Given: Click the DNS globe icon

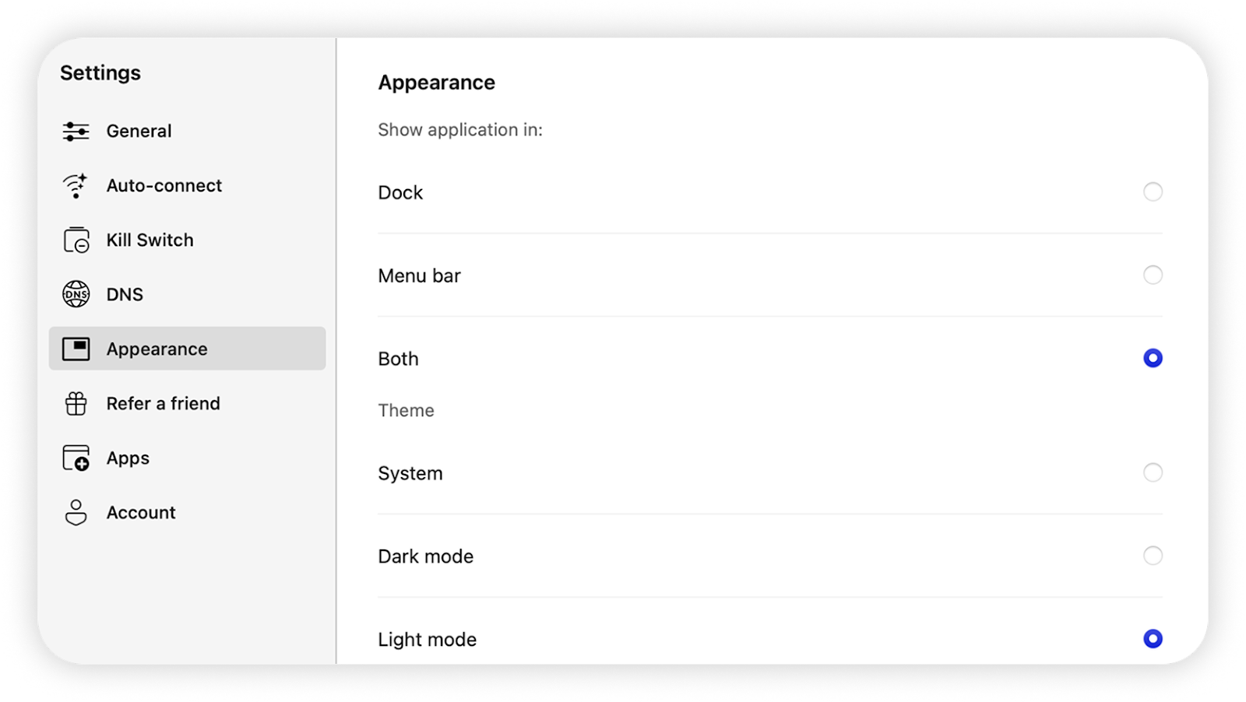Looking at the screenshot, I should pyautogui.click(x=76, y=294).
